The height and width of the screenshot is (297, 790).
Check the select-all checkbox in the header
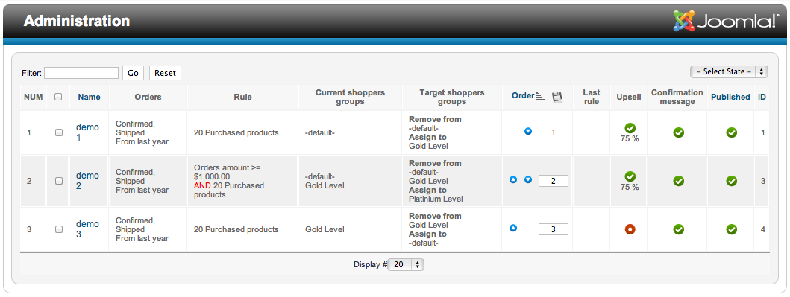(x=58, y=97)
